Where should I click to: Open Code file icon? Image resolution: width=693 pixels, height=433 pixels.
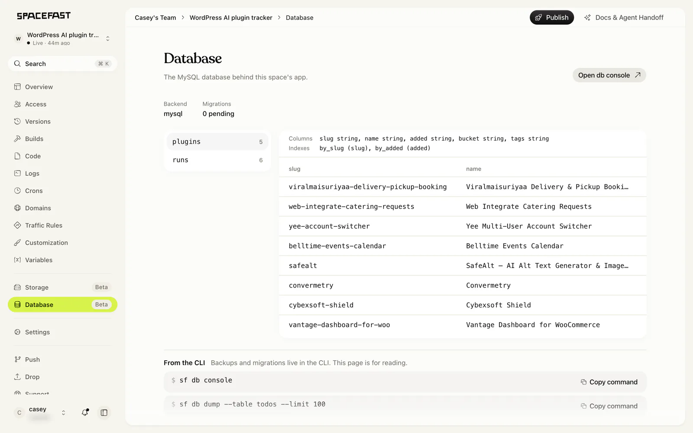(17, 156)
